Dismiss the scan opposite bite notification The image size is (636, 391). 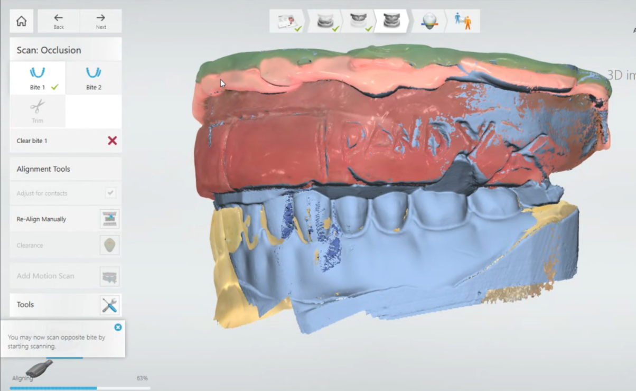tap(118, 327)
